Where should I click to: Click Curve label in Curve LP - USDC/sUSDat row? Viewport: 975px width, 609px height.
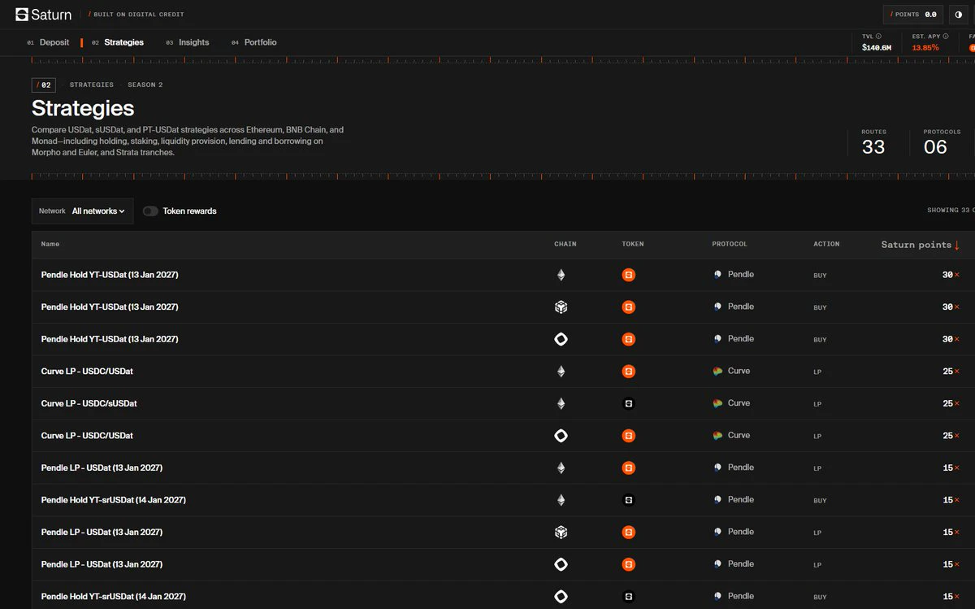click(x=739, y=403)
